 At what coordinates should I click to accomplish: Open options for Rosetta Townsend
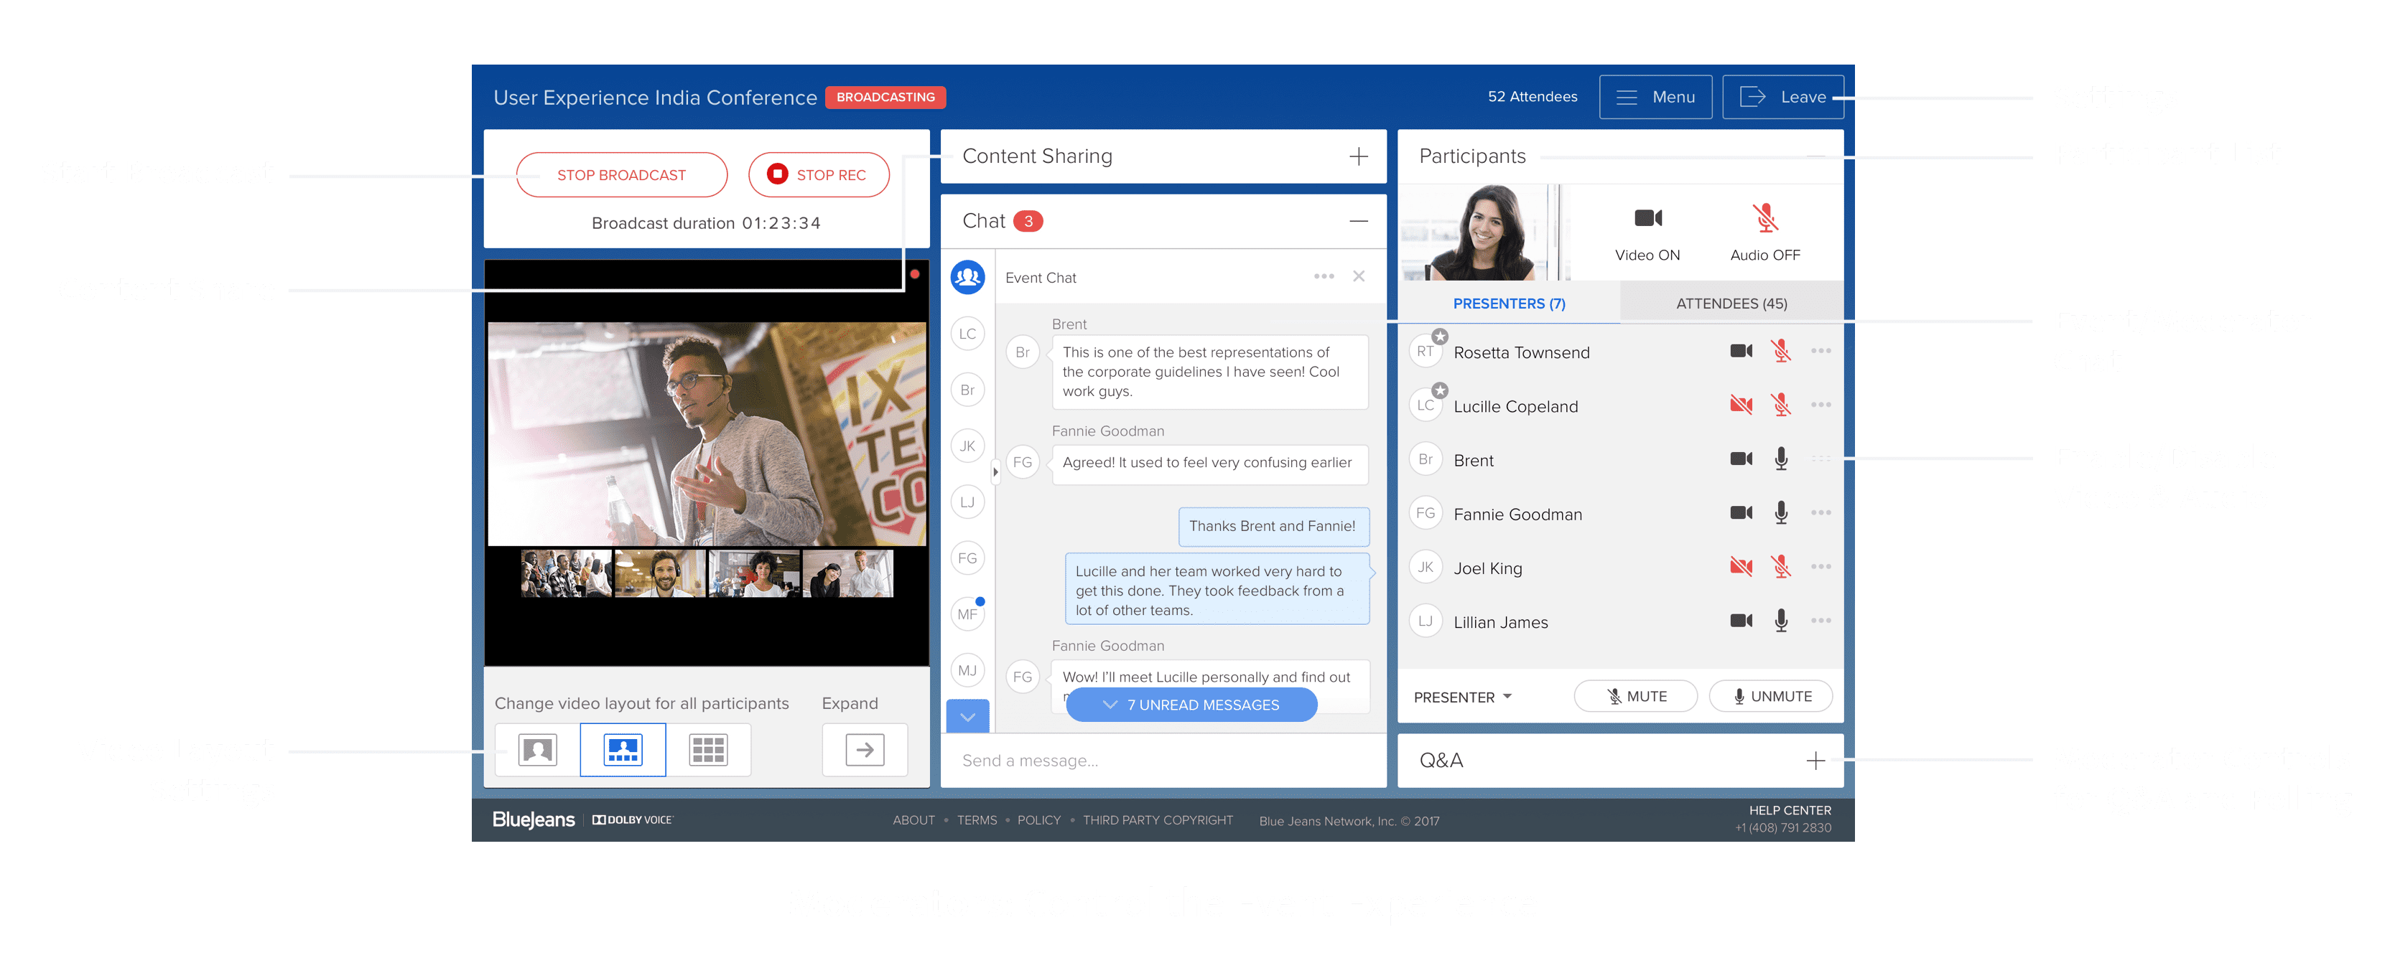1821,352
